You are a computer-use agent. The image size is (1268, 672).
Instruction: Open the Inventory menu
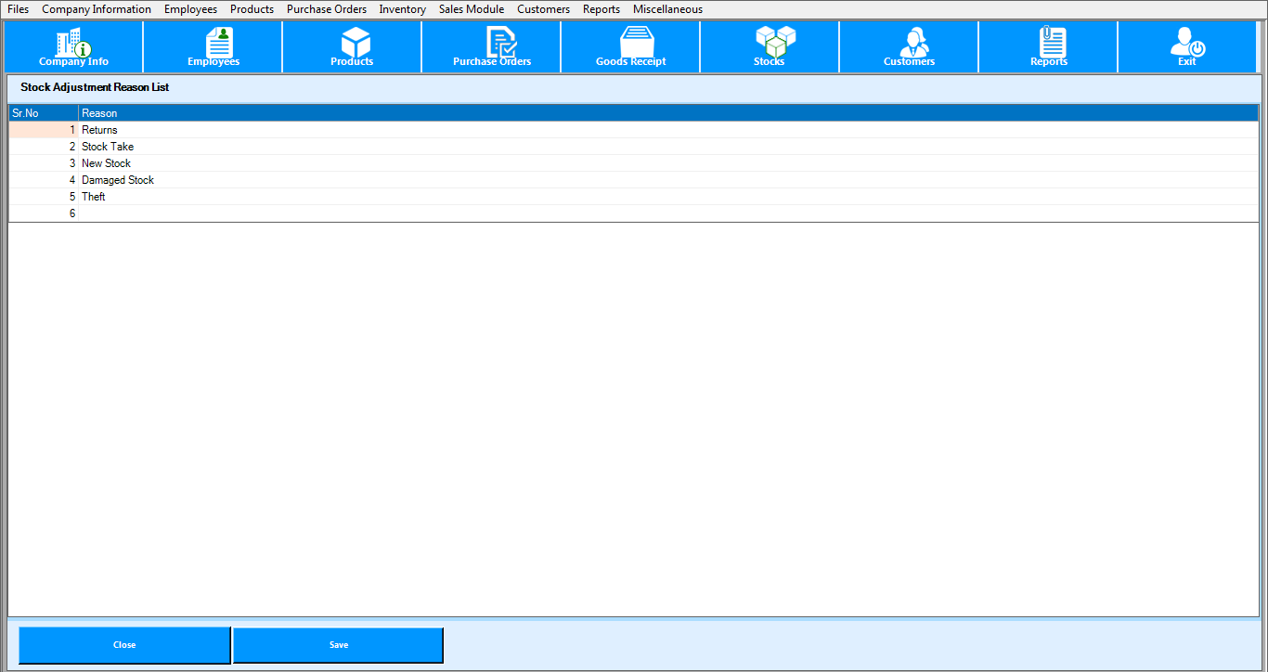click(402, 9)
